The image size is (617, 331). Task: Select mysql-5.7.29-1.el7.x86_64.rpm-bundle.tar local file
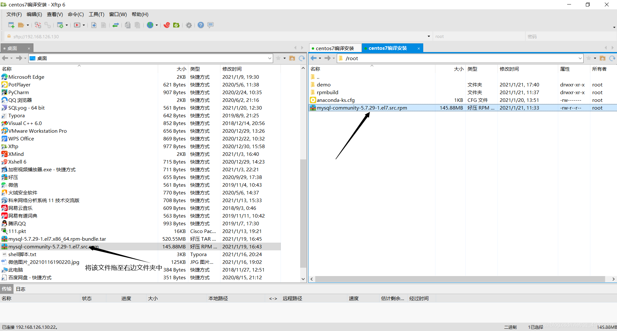pyautogui.click(x=57, y=239)
